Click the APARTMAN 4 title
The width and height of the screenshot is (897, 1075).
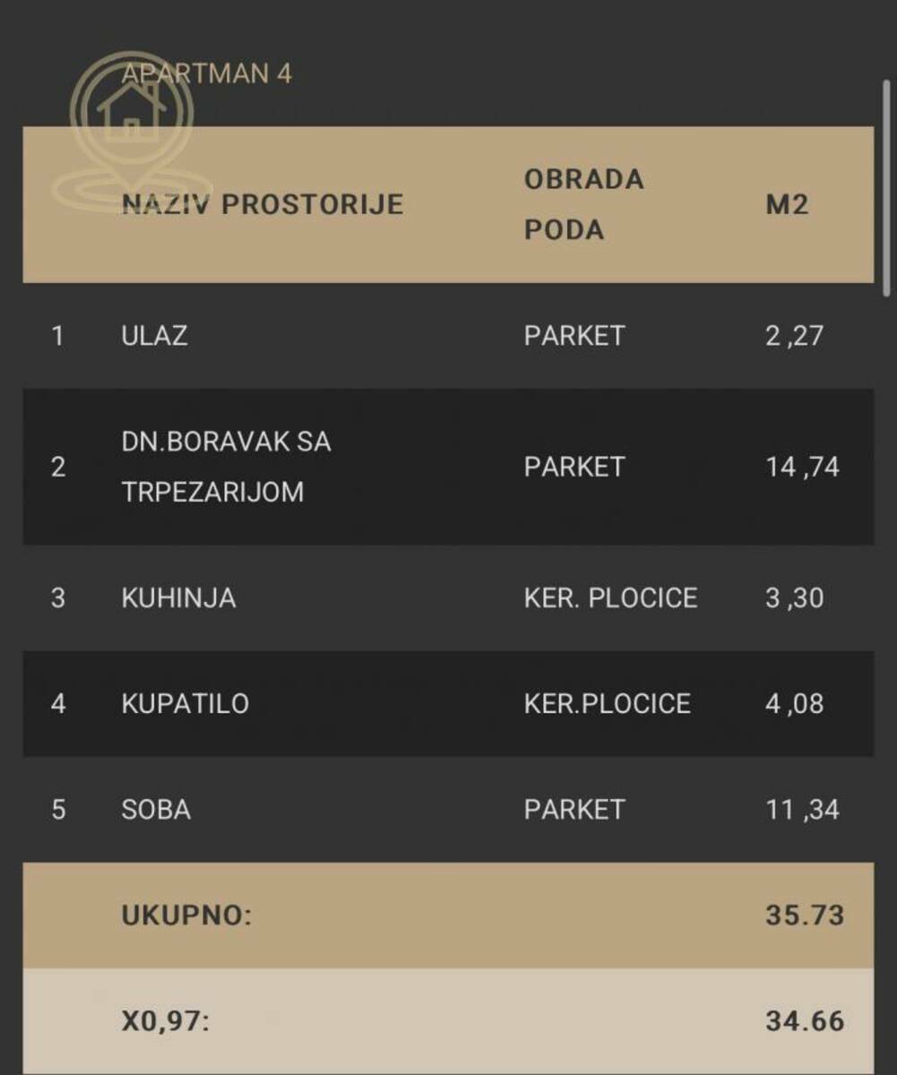pyautogui.click(x=207, y=73)
